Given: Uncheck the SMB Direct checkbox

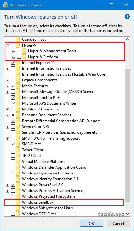Looking at the screenshot, I should coord(13,144).
